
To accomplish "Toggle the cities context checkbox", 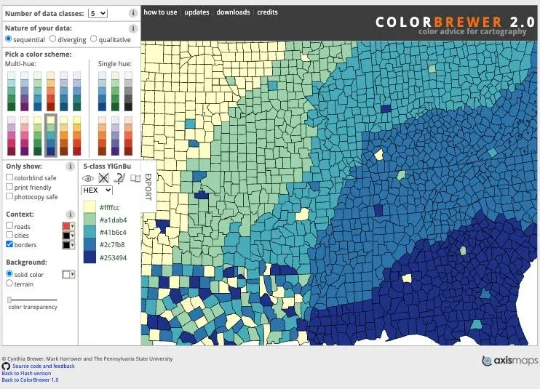I will (x=9, y=235).
